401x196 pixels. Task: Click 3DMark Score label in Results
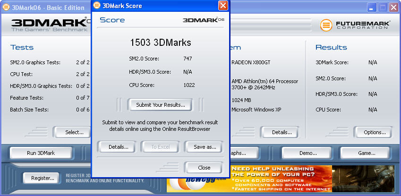point(332,62)
